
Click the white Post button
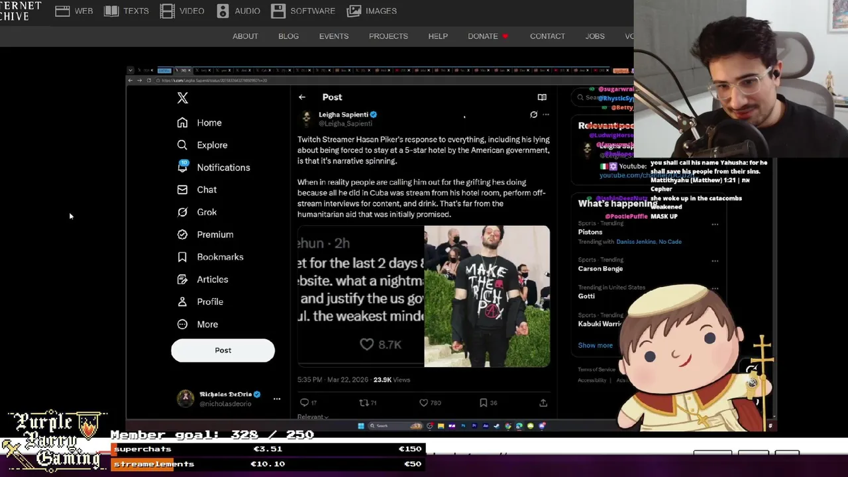[x=223, y=350]
